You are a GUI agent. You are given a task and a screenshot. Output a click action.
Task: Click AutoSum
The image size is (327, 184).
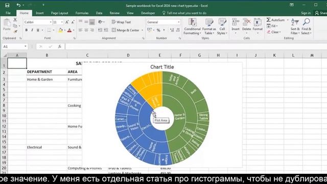[276, 20]
